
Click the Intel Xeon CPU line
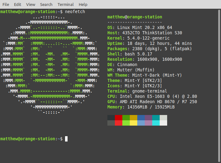152,96
